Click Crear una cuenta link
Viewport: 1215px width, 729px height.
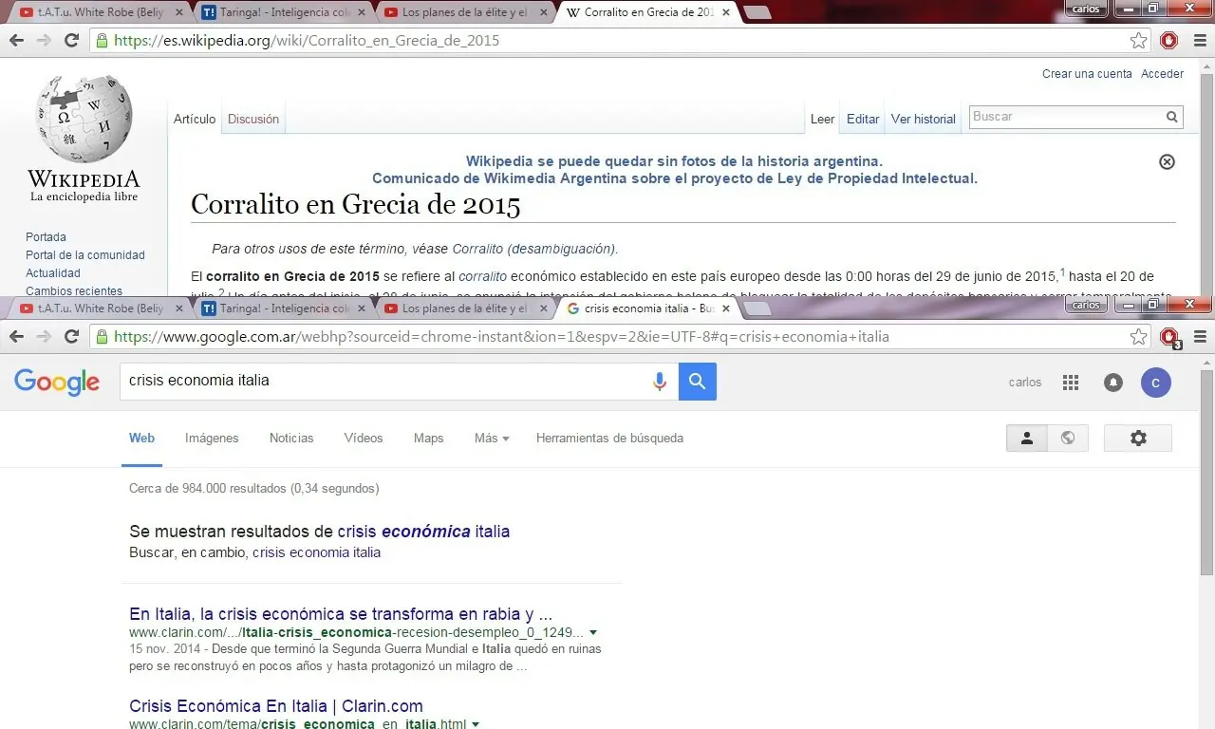1087,73
